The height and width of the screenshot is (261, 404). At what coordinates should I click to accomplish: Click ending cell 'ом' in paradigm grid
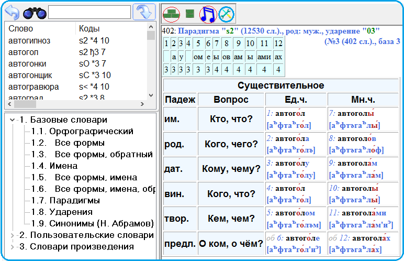(x=198, y=57)
